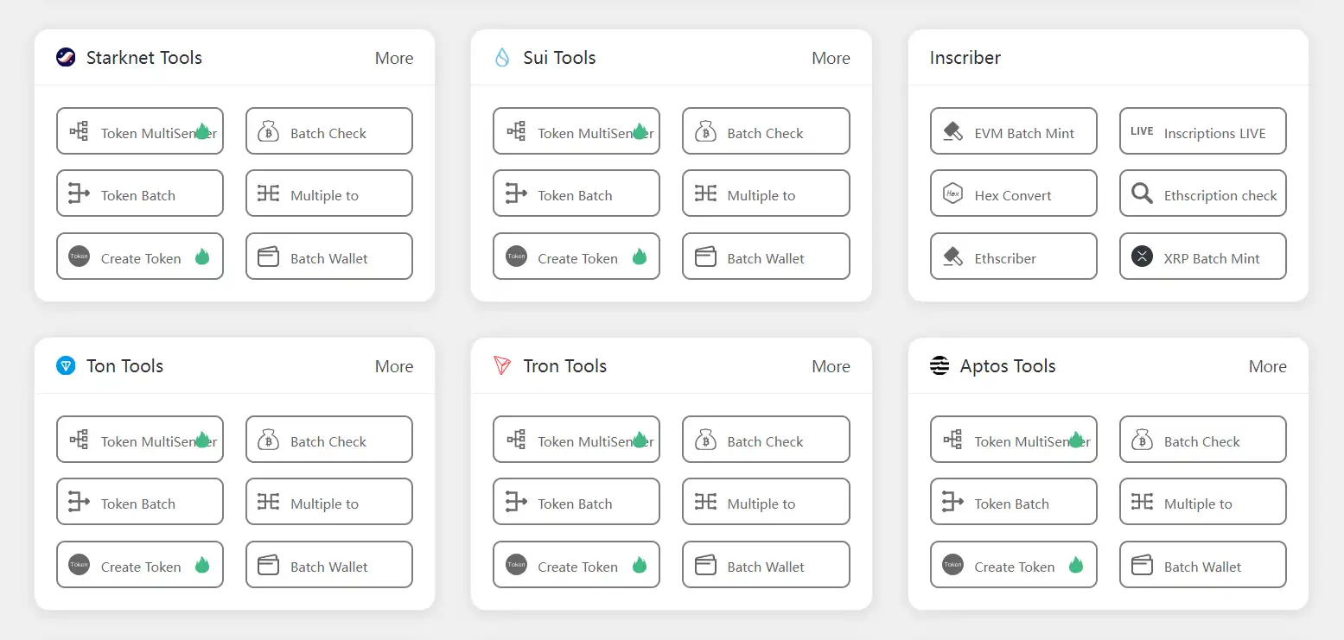Click the Aptos Tools logo icon
The height and width of the screenshot is (640, 1344).
[940, 366]
